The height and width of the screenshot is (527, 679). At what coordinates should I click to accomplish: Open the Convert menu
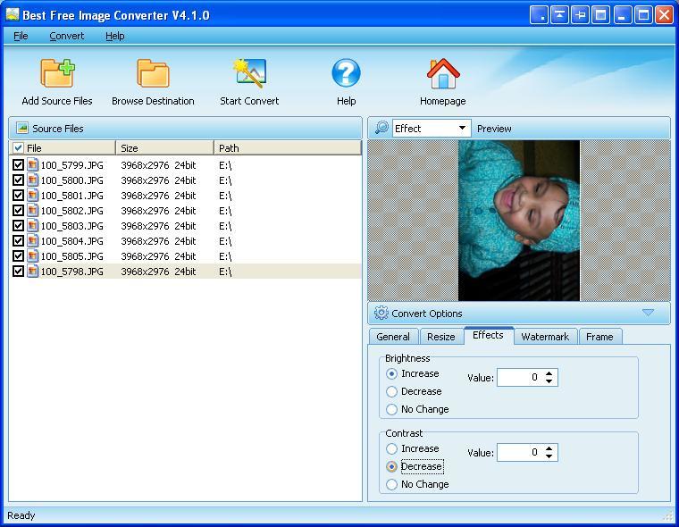67,36
